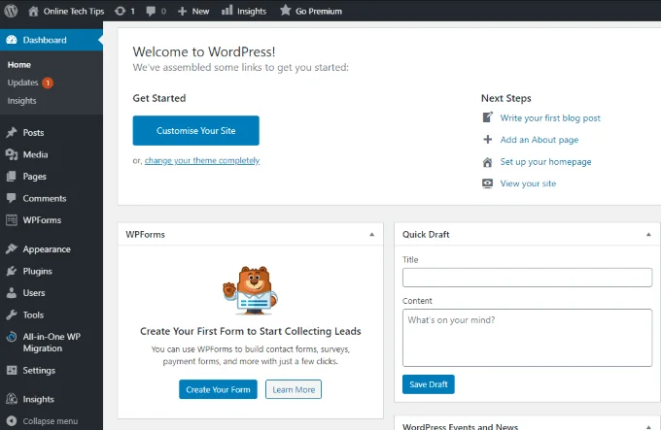
Task: Click the Plugins plug icon
Action: point(12,271)
